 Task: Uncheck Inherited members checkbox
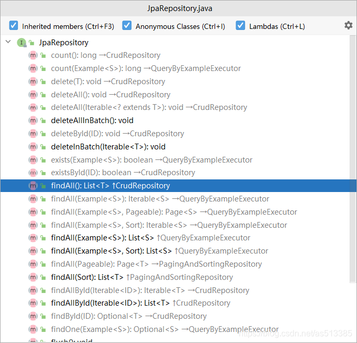[x=14, y=25]
